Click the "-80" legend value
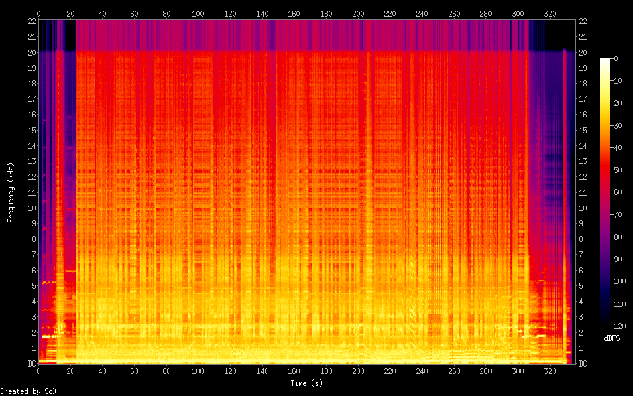 pyautogui.click(x=616, y=237)
